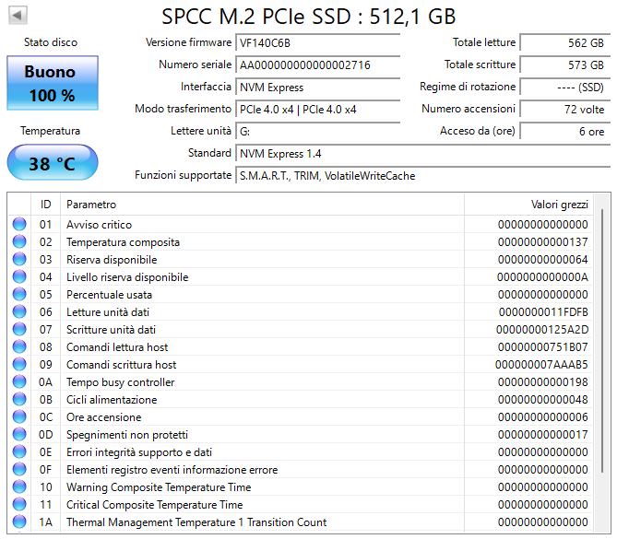
Task: Click the status orb for Cicli alimentazione
Action: (19, 400)
